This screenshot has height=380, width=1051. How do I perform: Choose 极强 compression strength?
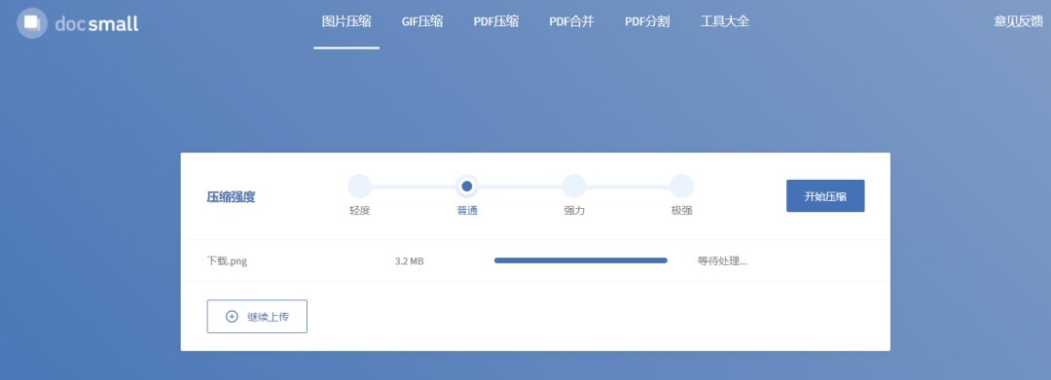(x=681, y=186)
